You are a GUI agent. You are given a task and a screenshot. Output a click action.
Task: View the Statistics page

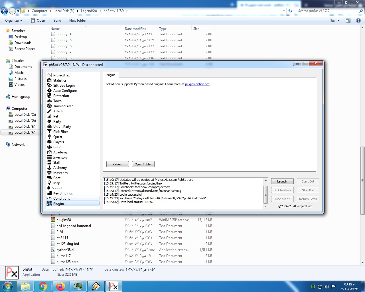pyautogui.click(x=60, y=80)
